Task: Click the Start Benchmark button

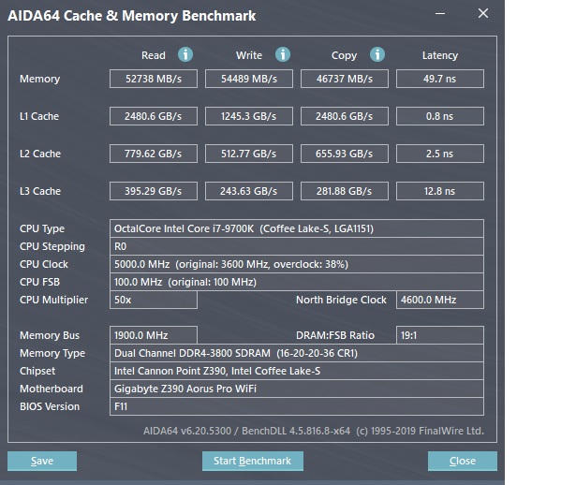Action: pyautogui.click(x=252, y=461)
